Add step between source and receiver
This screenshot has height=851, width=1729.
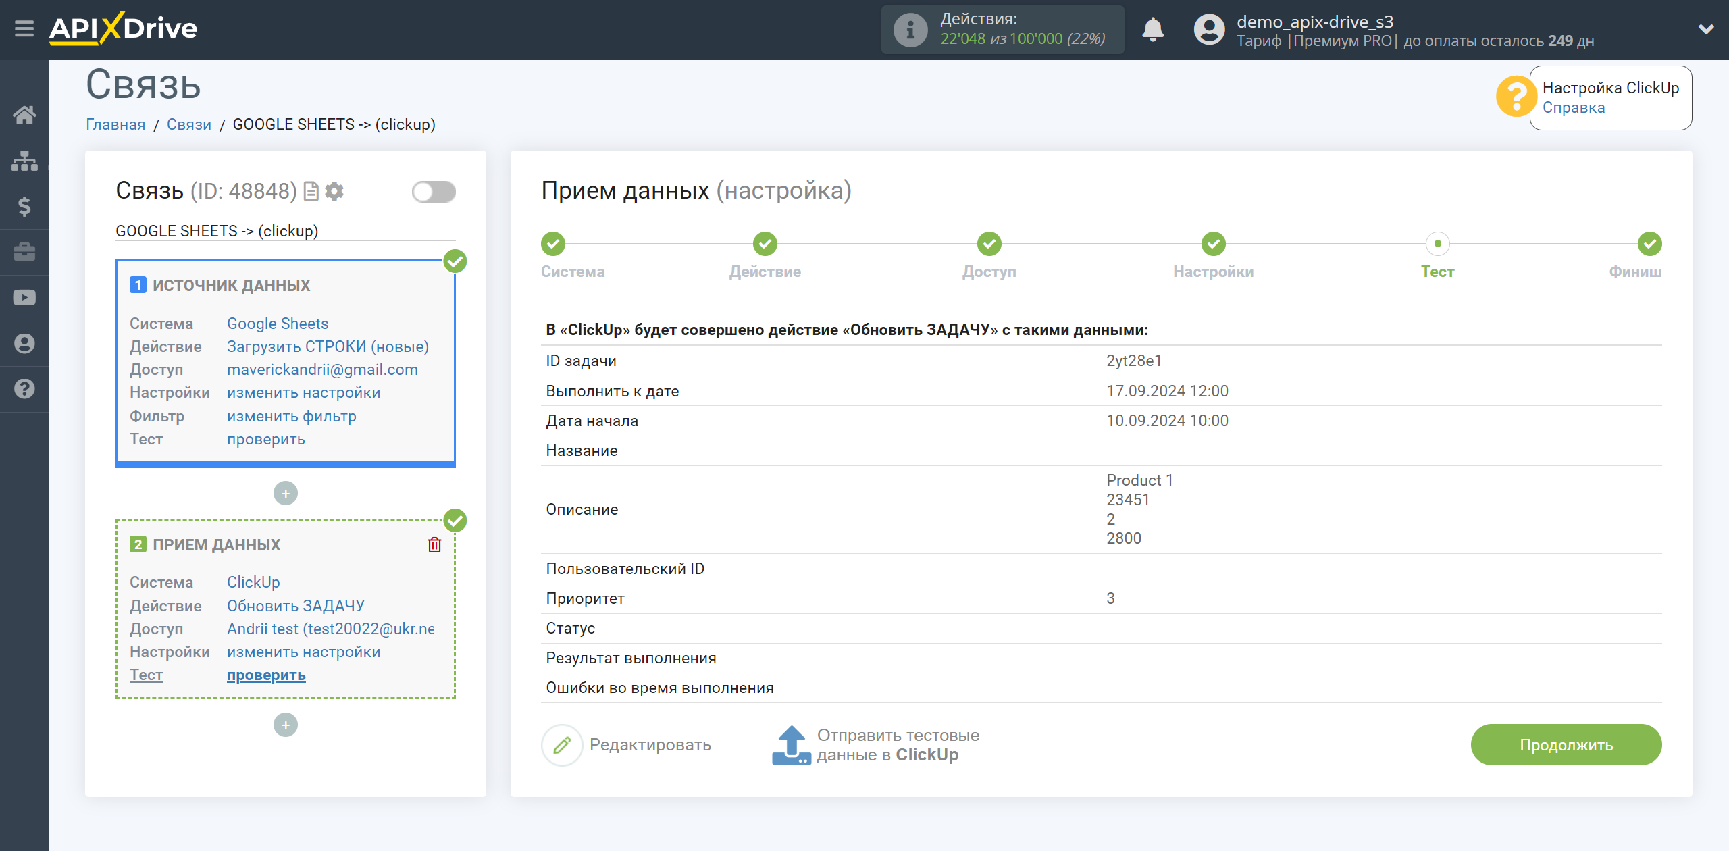tap(286, 494)
